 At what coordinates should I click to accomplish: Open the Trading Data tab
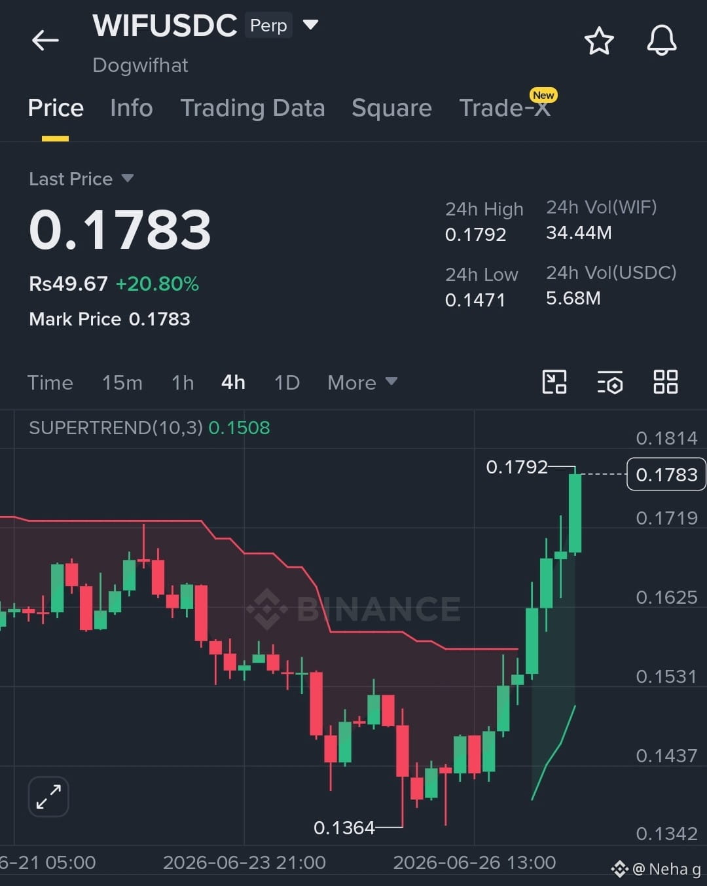point(253,108)
